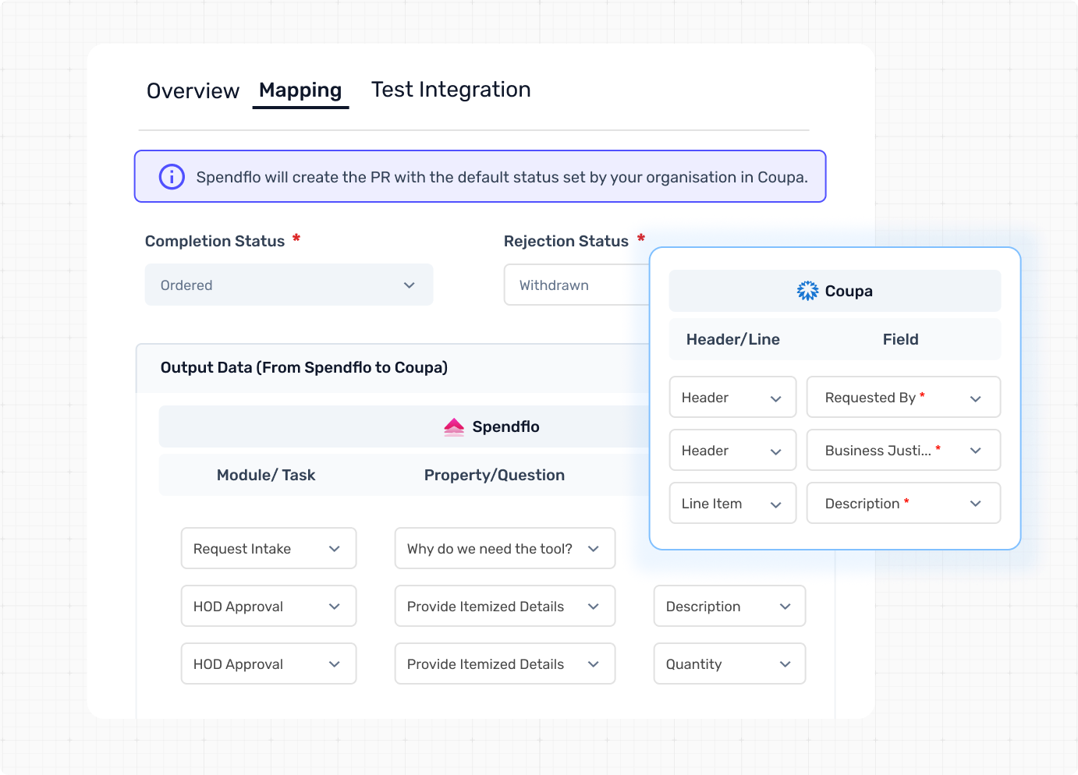Viewport: 1078px width, 775px height.
Task: Click Output Data (From Spendflo to Coupa) heading
Action: (304, 367)
